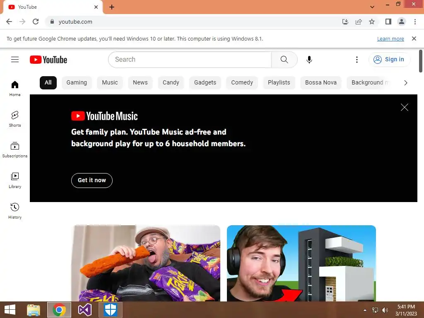The width and height of the screenshot is (424, 318).
Task: Toggle the browser side panel
Action: tap(388, 22)
